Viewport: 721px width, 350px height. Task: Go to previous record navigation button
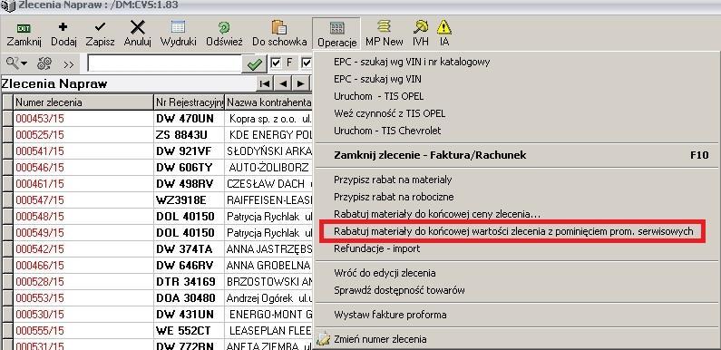tap(283, 83)
